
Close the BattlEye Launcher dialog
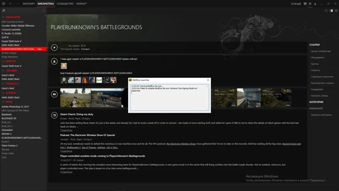pyautogui.click(x=208, y=80)
